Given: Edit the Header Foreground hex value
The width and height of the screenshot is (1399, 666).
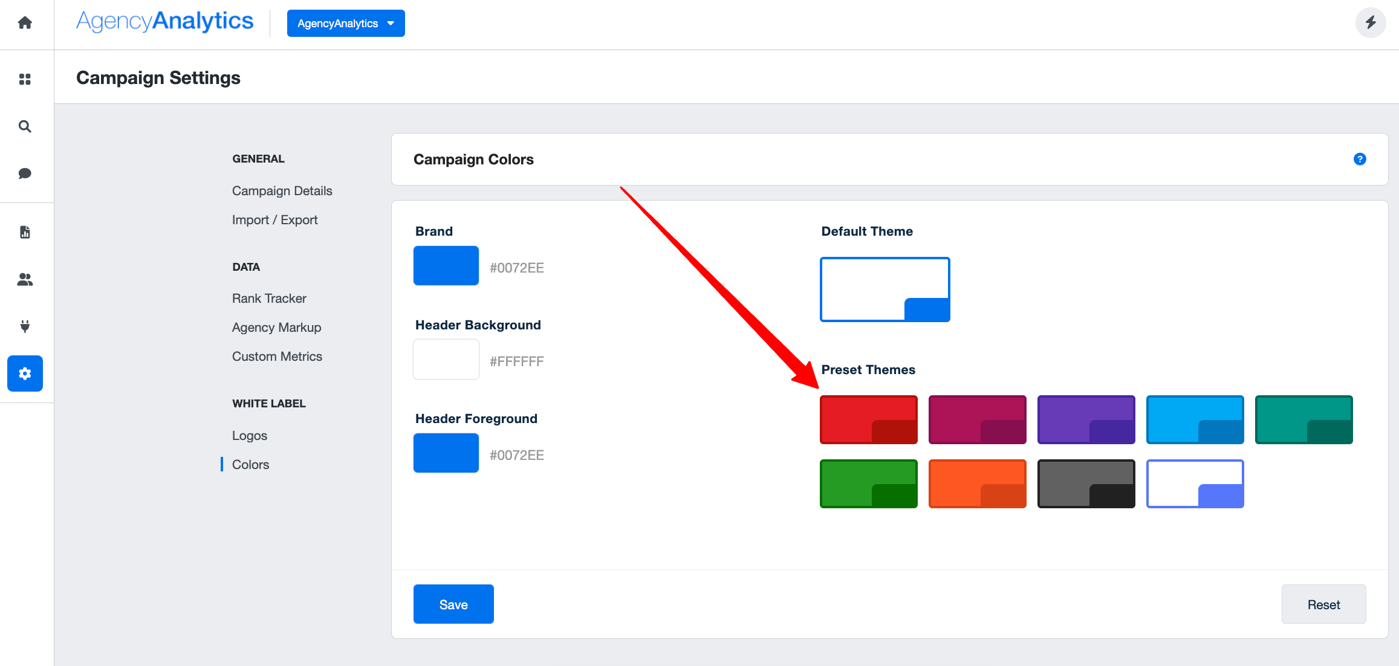Looking at the screenshot, I should click(x=517, y=455).
